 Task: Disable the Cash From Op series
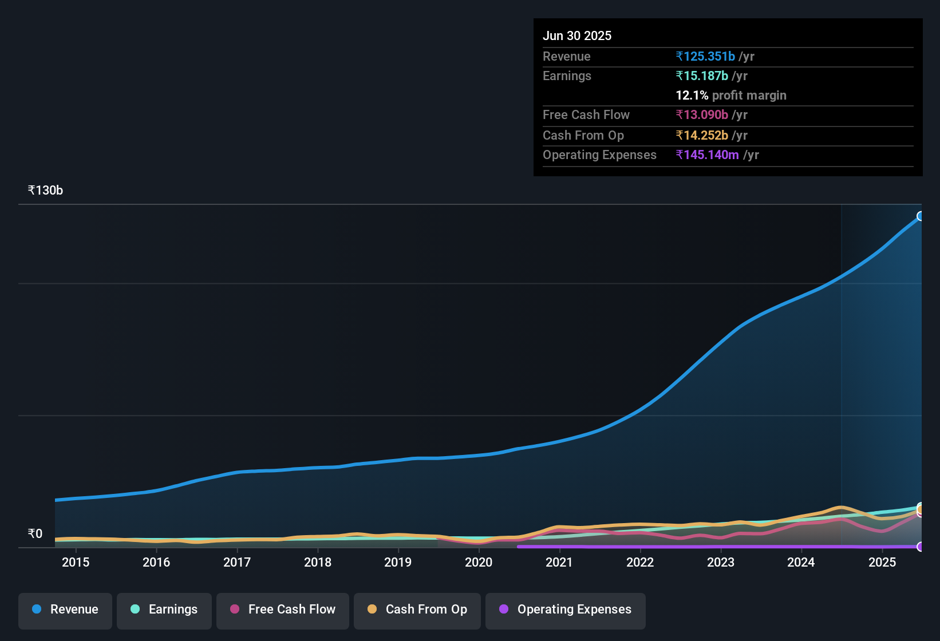[x=417, y=610]
